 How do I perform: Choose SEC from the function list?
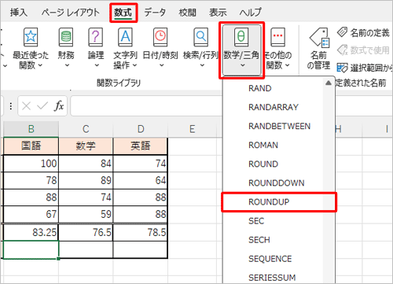(x=274, y=221)
